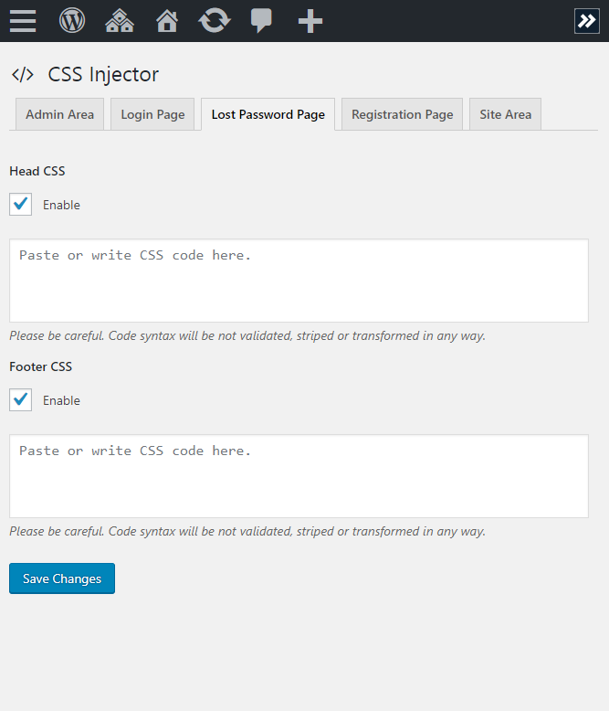The width and height of the screenshot is (609, 711).
Task: Click the Save Changes button
Action: tap(62, 578)
